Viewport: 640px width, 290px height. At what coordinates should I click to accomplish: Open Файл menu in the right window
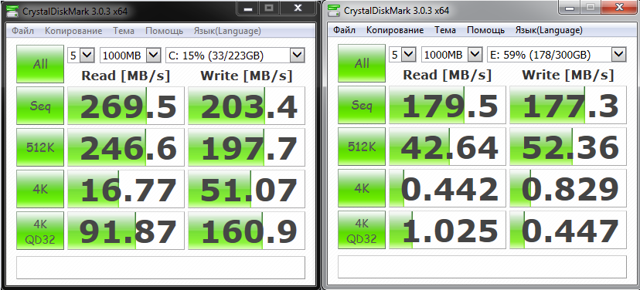pyautogui.click(x=345, y=30)
